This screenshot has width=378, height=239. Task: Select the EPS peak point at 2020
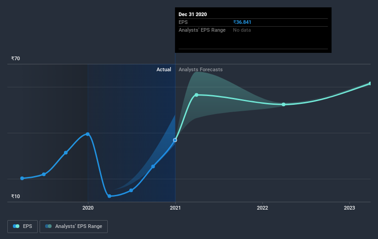(x=88, y=134)
